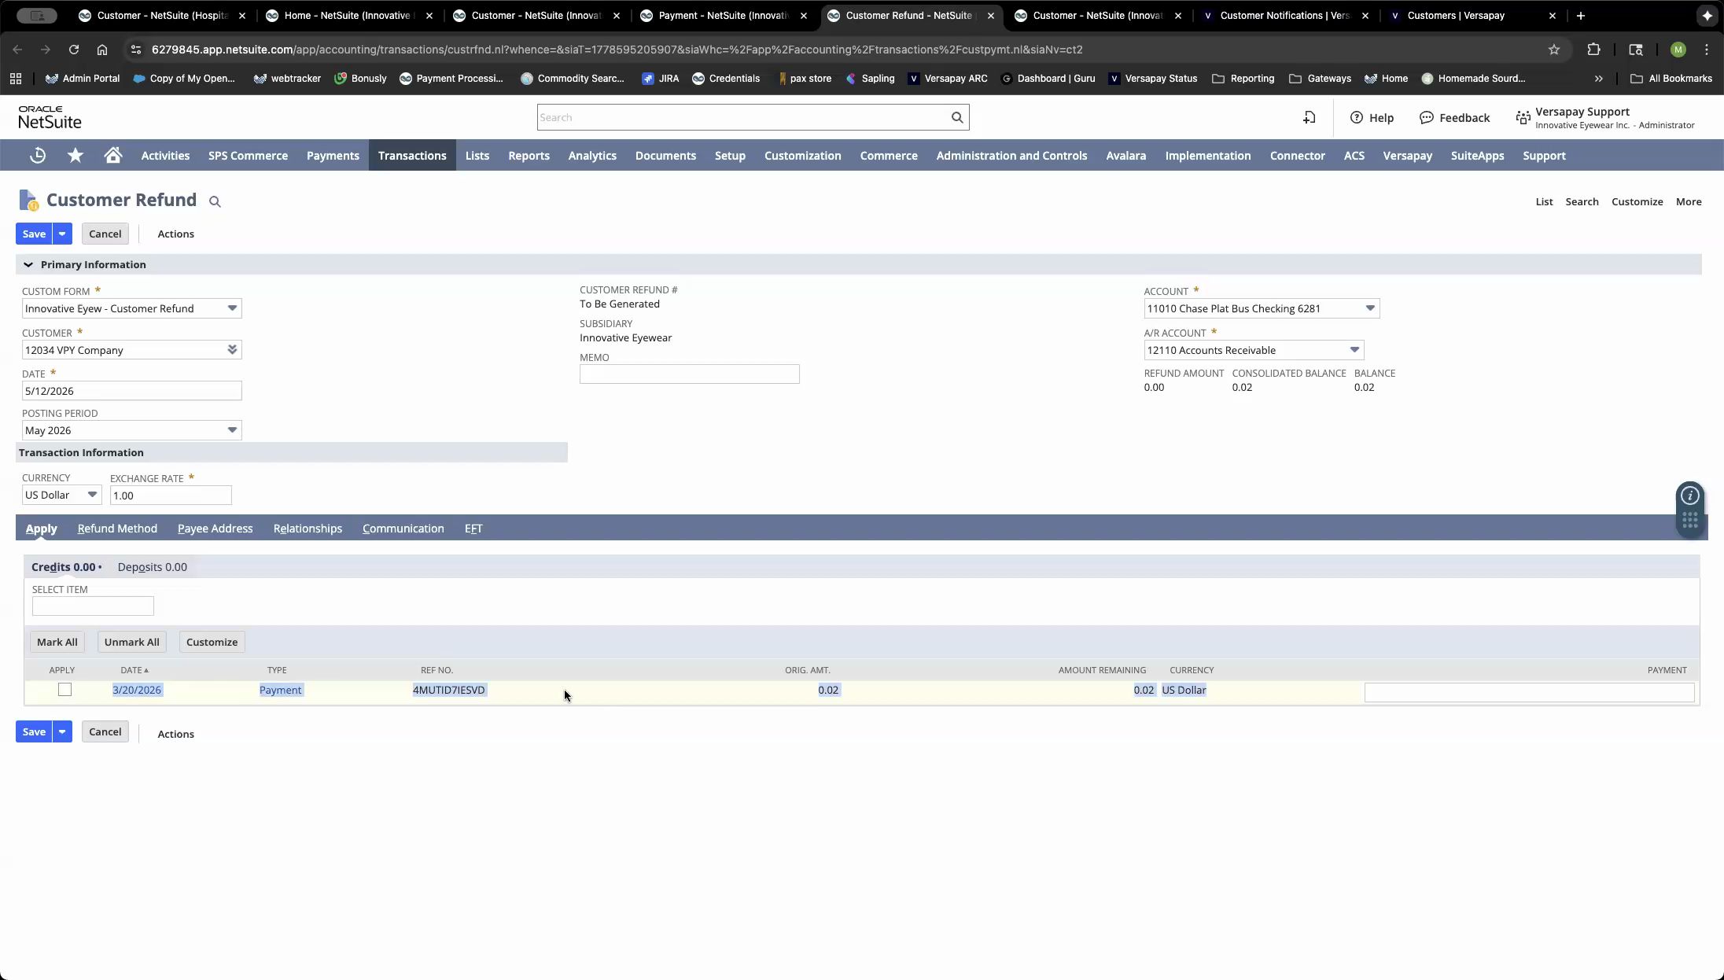Open Chrome profile avatar M

[1678, 50]
